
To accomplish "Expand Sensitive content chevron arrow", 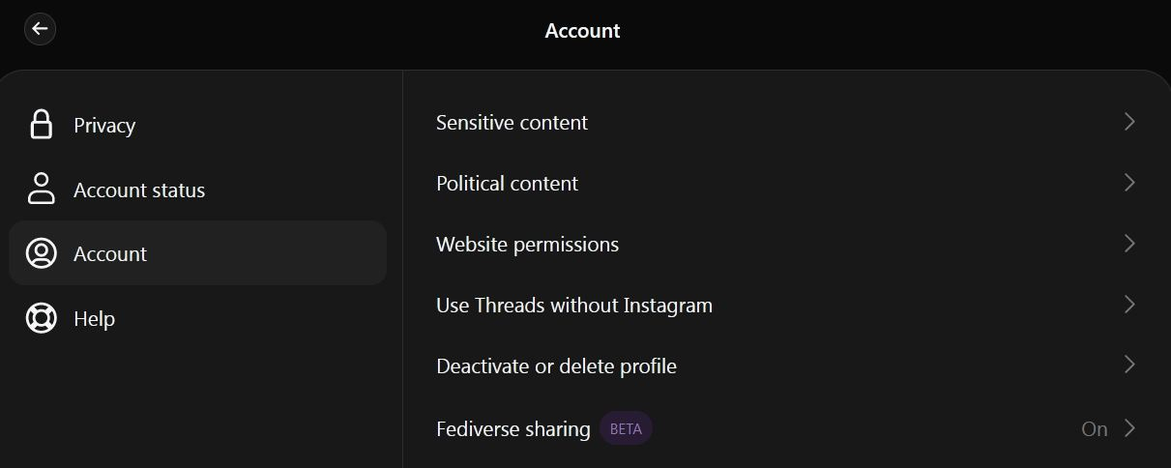I will (x=1128, y=122).
